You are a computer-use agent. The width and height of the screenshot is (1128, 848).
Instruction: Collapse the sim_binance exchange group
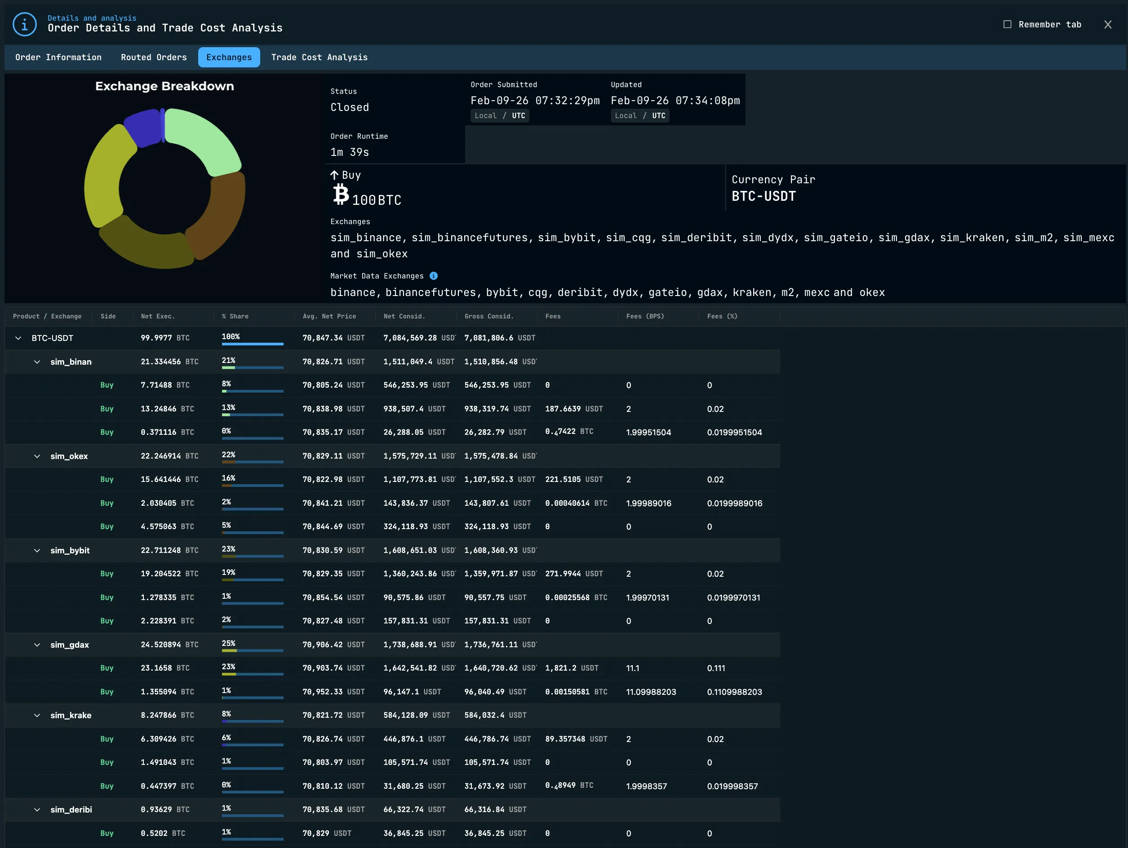37,362
